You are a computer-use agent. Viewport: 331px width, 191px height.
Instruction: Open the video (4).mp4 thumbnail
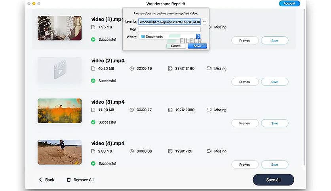[59, 152]
